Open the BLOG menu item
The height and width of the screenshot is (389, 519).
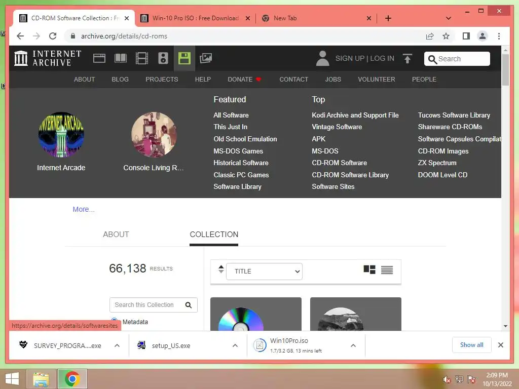click(120, 80)
